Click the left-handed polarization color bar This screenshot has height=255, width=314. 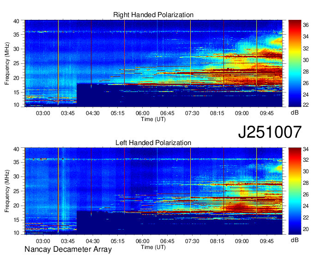pos(295,191)
